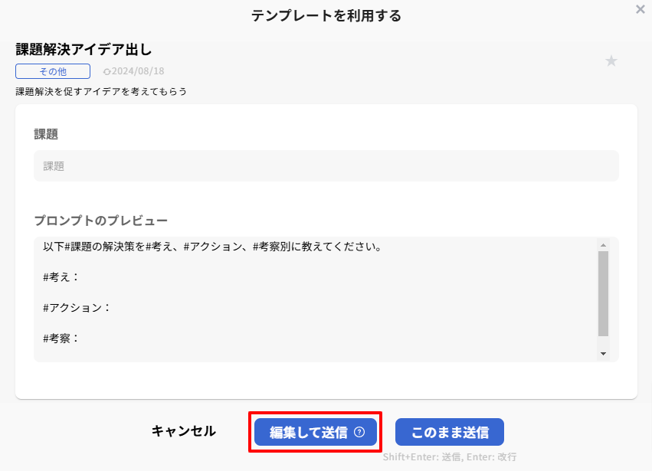Click the 課題解決アイデア出し template title
The height and width of the screenshot is (471, 652).
click(84, 50)
